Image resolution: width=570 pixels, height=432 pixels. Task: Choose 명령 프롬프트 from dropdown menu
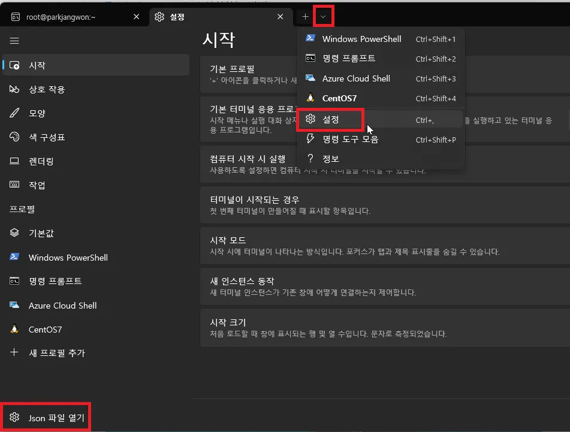pyautogui.click(x=381, y=59)
